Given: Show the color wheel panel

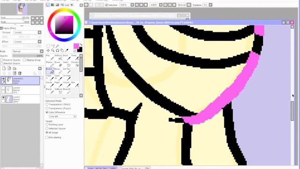Looking at the screenshot, I should 48,5.
